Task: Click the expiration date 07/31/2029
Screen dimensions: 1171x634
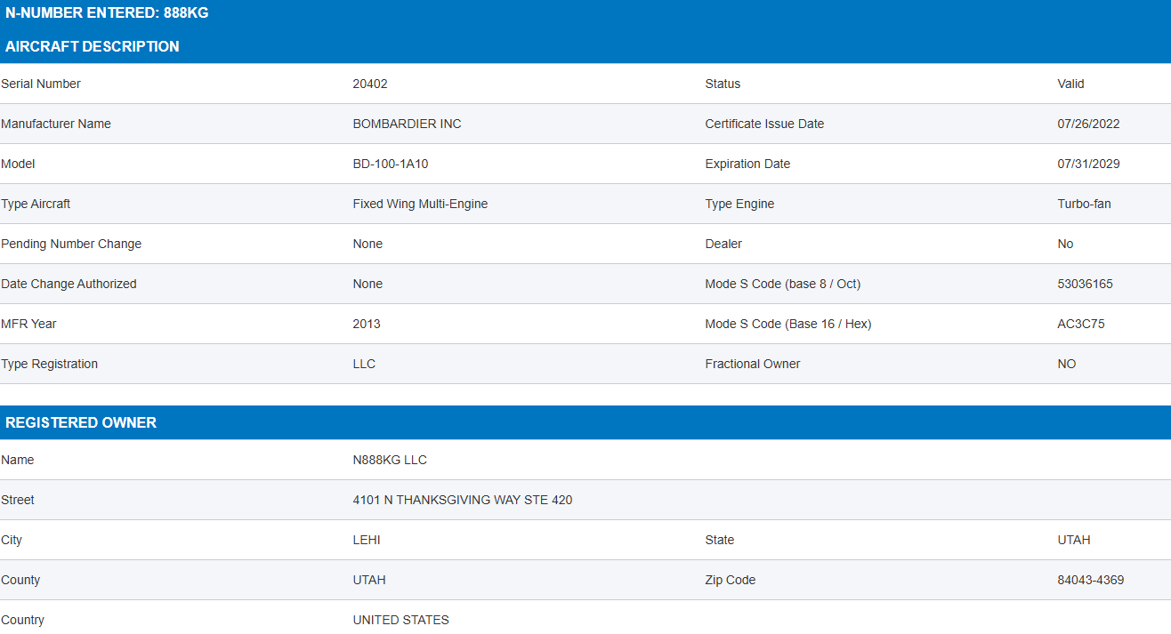Action: [1088, 164]
